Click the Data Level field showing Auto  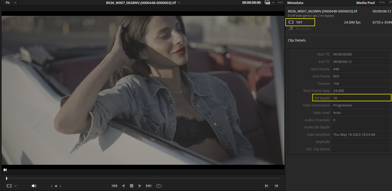[x=360, y=113]
